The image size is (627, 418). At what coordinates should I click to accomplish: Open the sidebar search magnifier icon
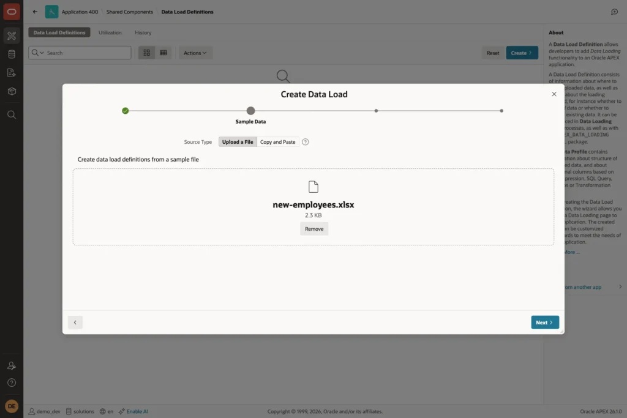coord(12,114)
